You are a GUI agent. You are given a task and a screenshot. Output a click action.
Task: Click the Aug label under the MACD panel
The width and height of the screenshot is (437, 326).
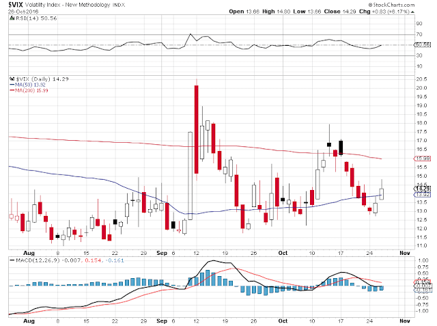click(x=29, y=321)
